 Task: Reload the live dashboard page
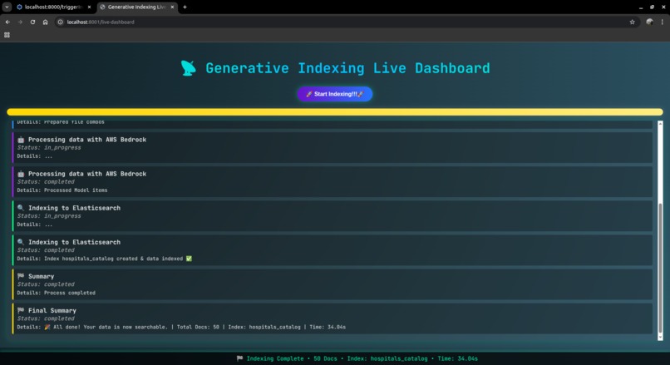point(32,22)
